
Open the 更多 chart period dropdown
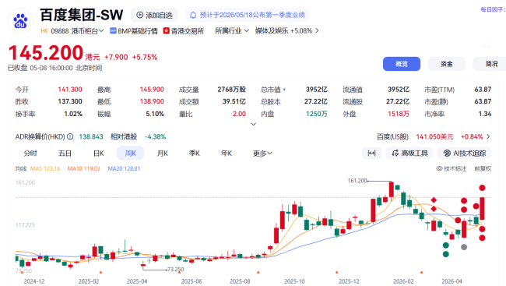262,154
